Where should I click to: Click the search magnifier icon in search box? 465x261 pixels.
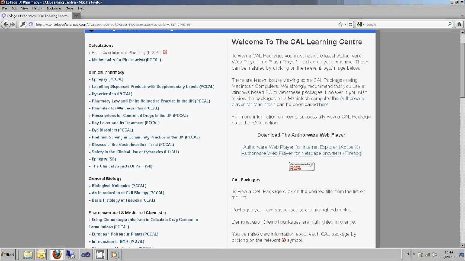tap(449, 25)
